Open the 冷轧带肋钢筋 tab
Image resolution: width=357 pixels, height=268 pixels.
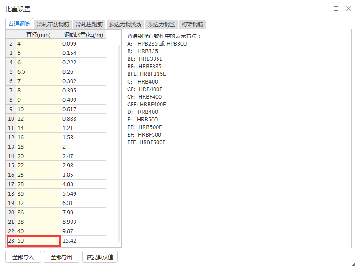click(53, 25)
